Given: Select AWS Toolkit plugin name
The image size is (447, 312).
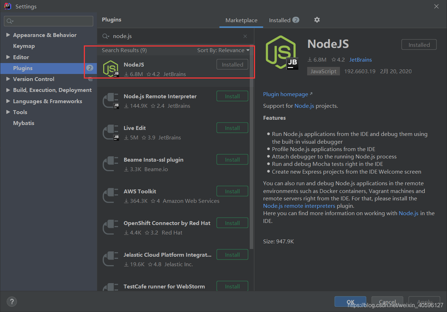Looking at the screenshot, I should (x=140, y=192).
